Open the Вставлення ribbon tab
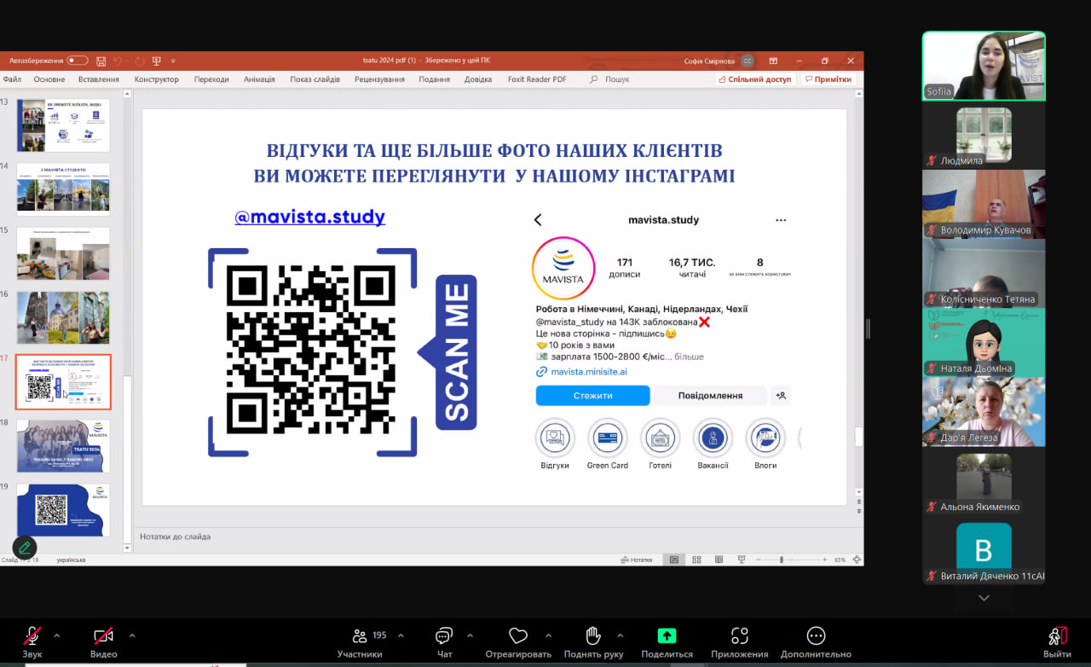 tap(99, 79)
